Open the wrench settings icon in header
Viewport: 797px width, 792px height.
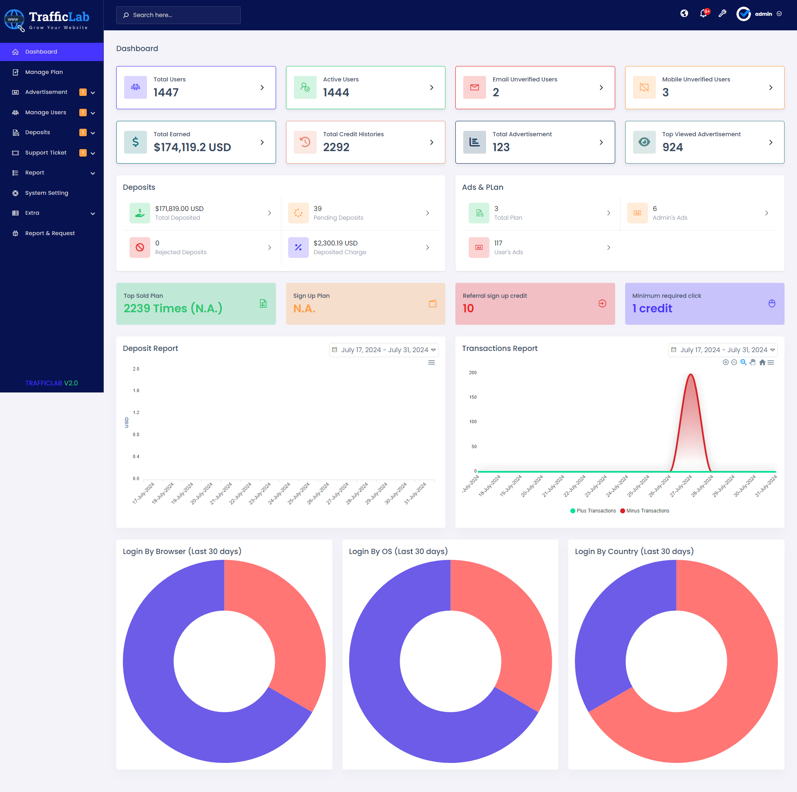(722, 14)
